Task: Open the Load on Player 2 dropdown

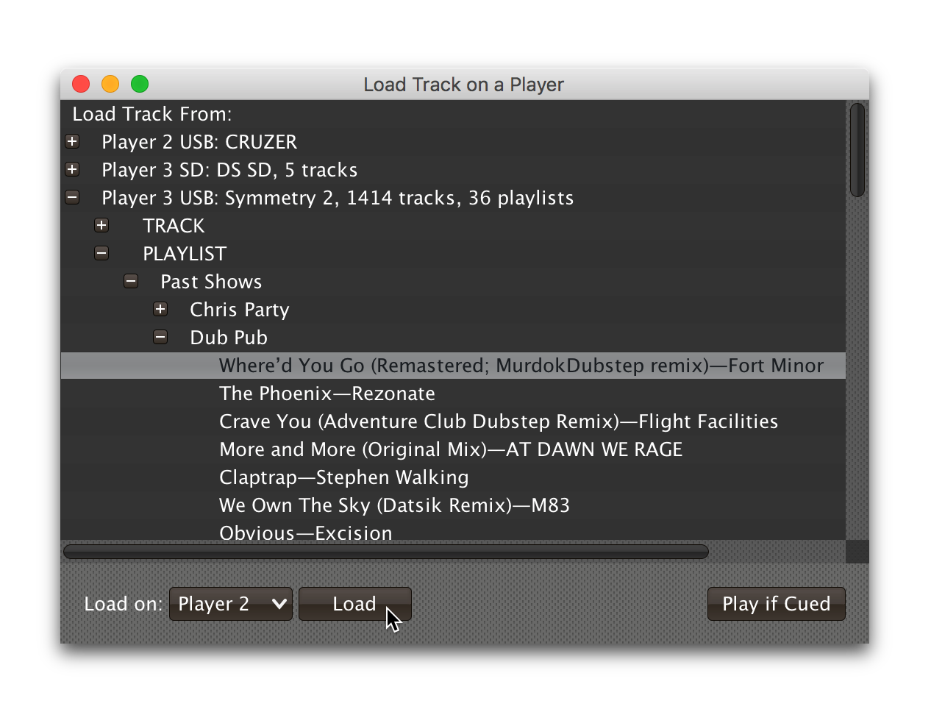Action: 231,604
